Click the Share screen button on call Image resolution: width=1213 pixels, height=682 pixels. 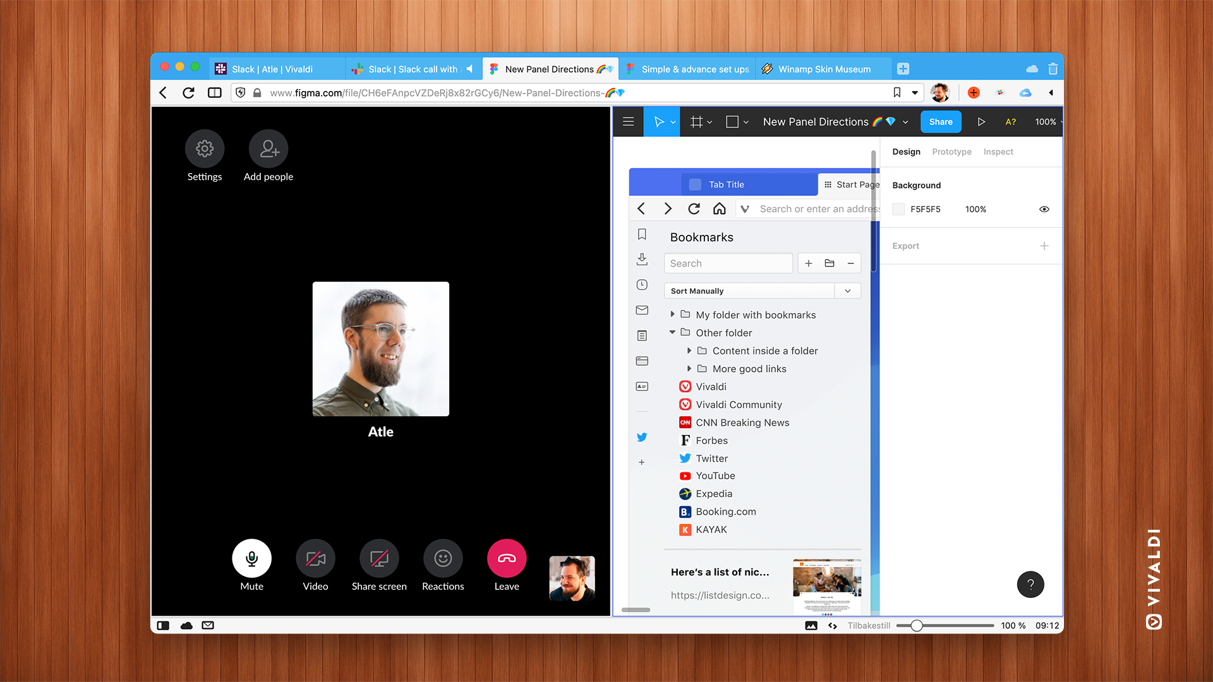(378, 558)
